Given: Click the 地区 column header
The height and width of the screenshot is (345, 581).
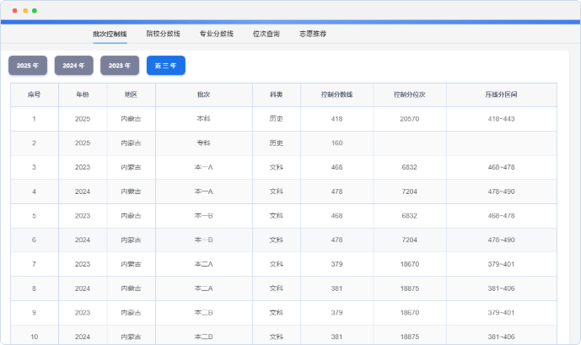Looking at the screenshot, I should (x=131, y=94).
